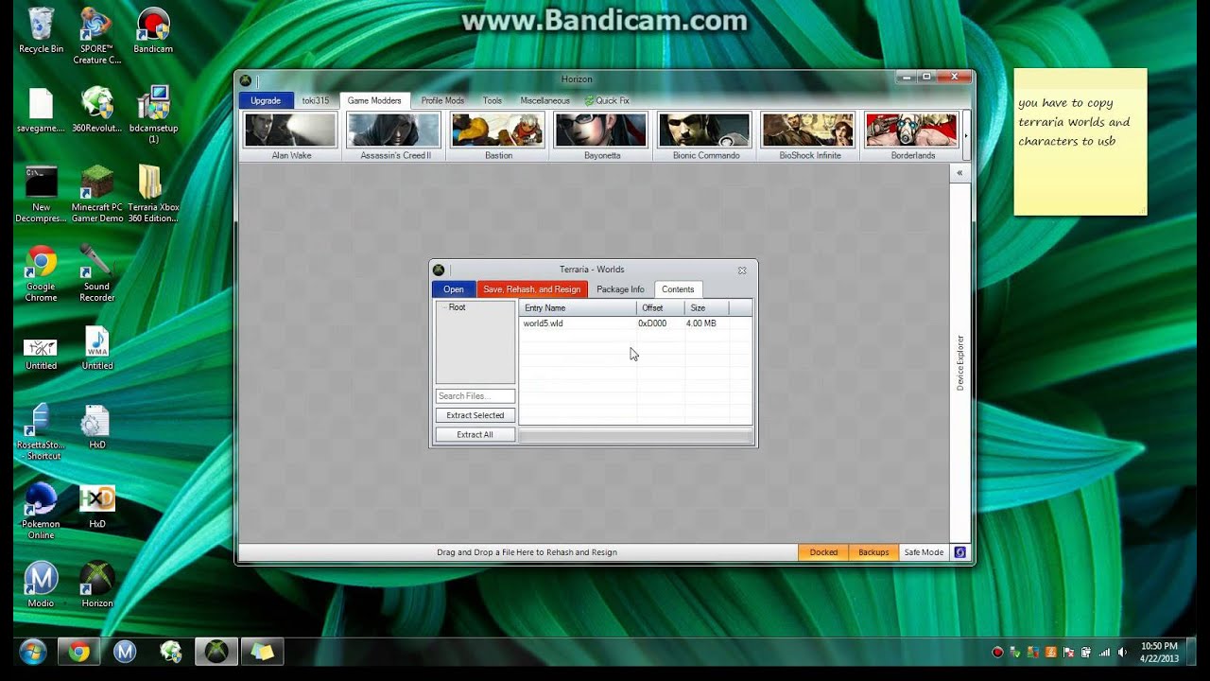Click Horizon's bottom-right status icon
This screenshot has width=1210, height=681.
click(960, 552)
